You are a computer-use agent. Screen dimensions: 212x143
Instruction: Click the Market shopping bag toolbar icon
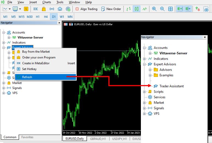tap(44, 9)
